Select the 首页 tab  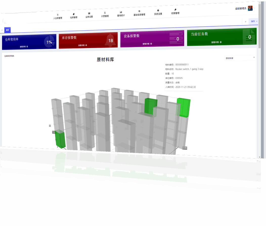tap(8, 30)
